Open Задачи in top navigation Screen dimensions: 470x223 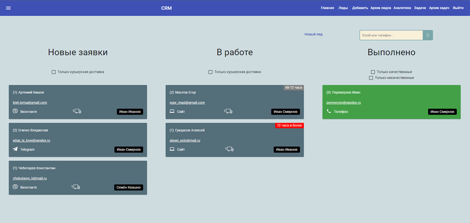pos(420,8)
